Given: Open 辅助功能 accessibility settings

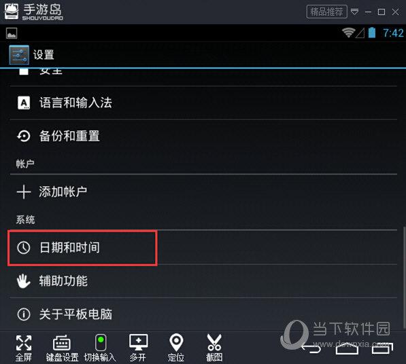Looking at the screenshot, I should (203, 281).
